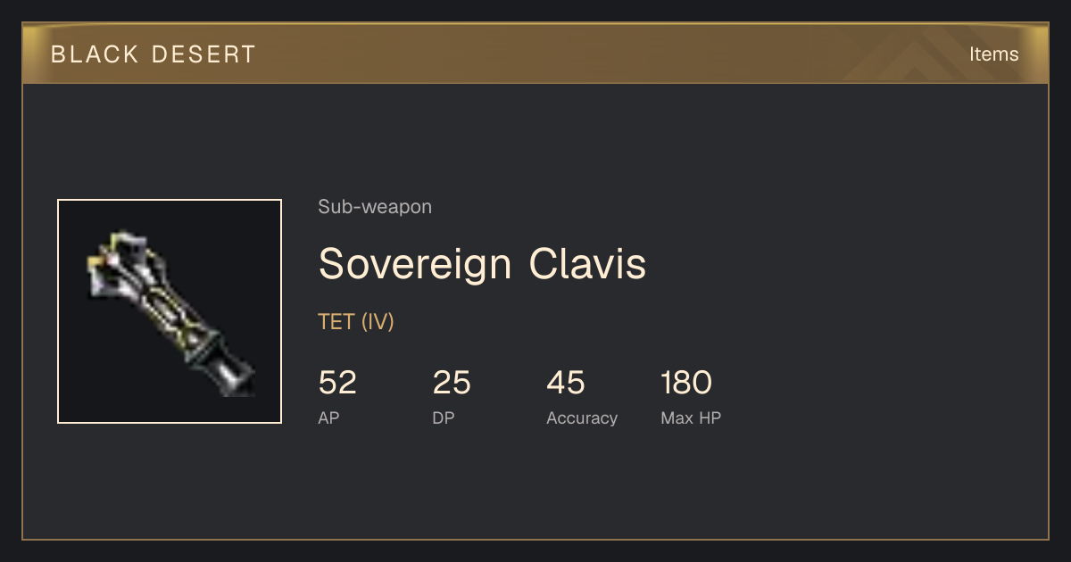Image resolution: width=1071 pixels, height=562 pixels.
Task: Click the gold header banner center
Action: [x=535, y=54]
